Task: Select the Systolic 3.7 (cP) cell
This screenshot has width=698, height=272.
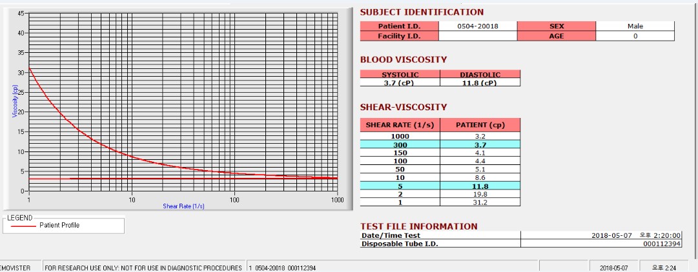Action: pyautogui.click(x=400, y=83)
